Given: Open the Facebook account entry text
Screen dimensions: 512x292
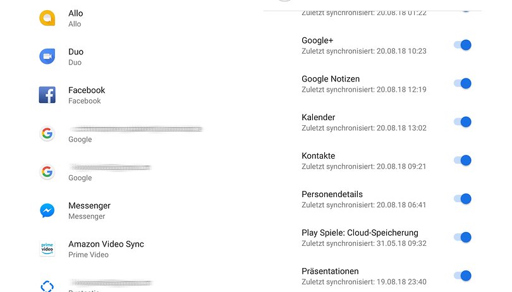Looking at the screenshot, I should pos(87,90).
